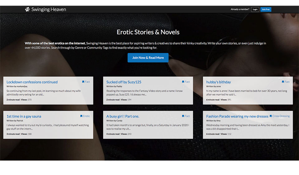Select the Cross Dressing genre tag

click(281, 116)
